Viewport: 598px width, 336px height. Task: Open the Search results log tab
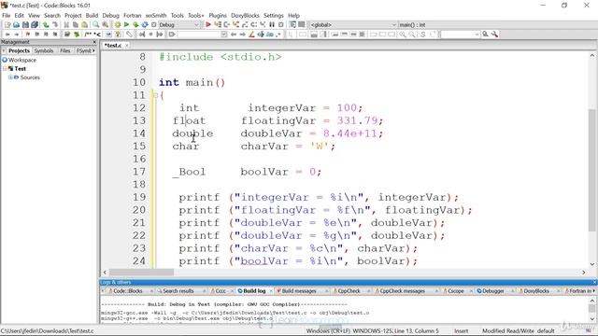pos(178,291)
